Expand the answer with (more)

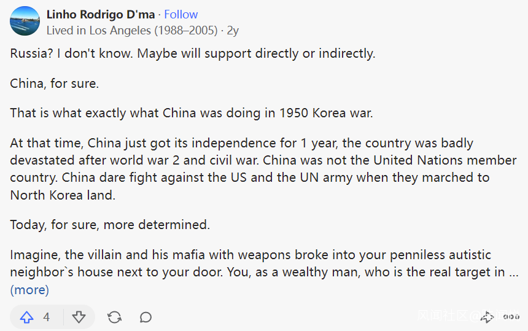(x=29, y=290)
